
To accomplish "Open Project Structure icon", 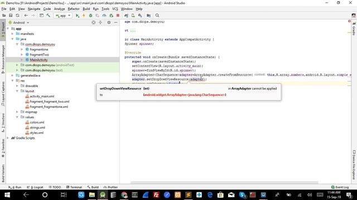I will tap(149, 16).
